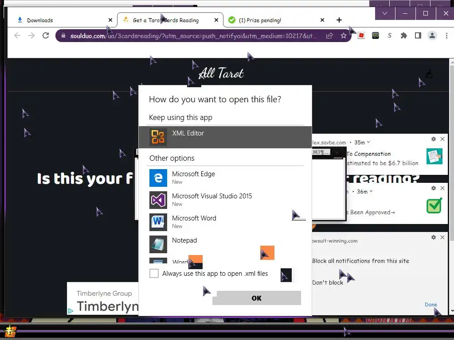Click the 'Microsoft Visual Studio 2015' label
This screenshot has height=340, width=454.
[x=212, y=196]
